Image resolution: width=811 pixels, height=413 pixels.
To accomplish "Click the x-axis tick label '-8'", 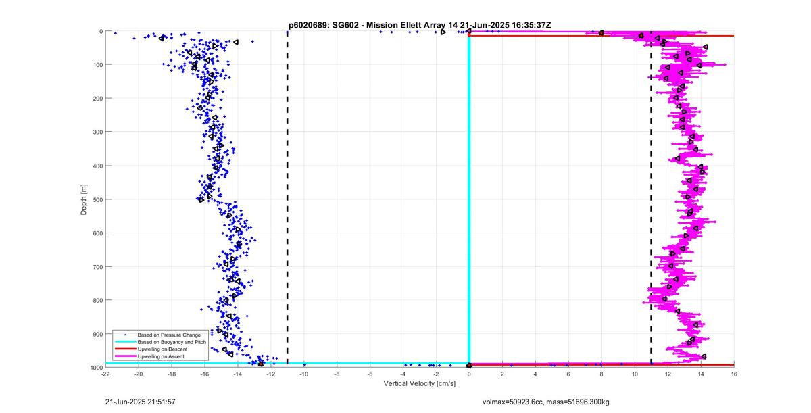I will pos(337,374).
